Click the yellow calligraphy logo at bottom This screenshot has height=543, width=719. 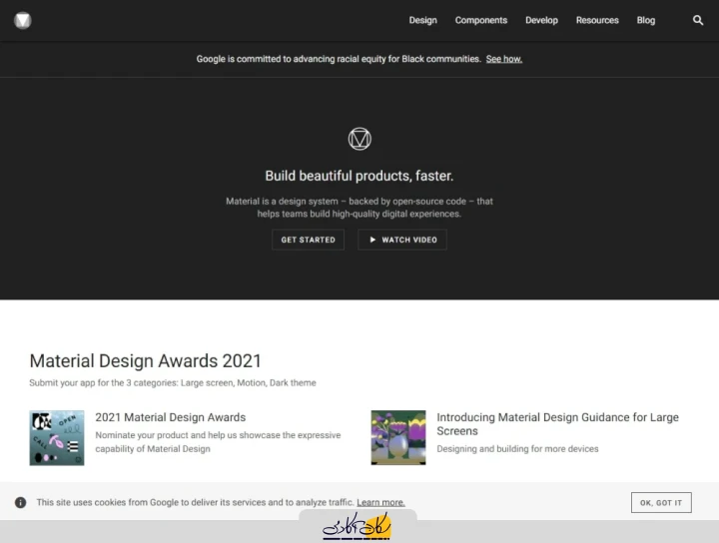click(357, 526)
